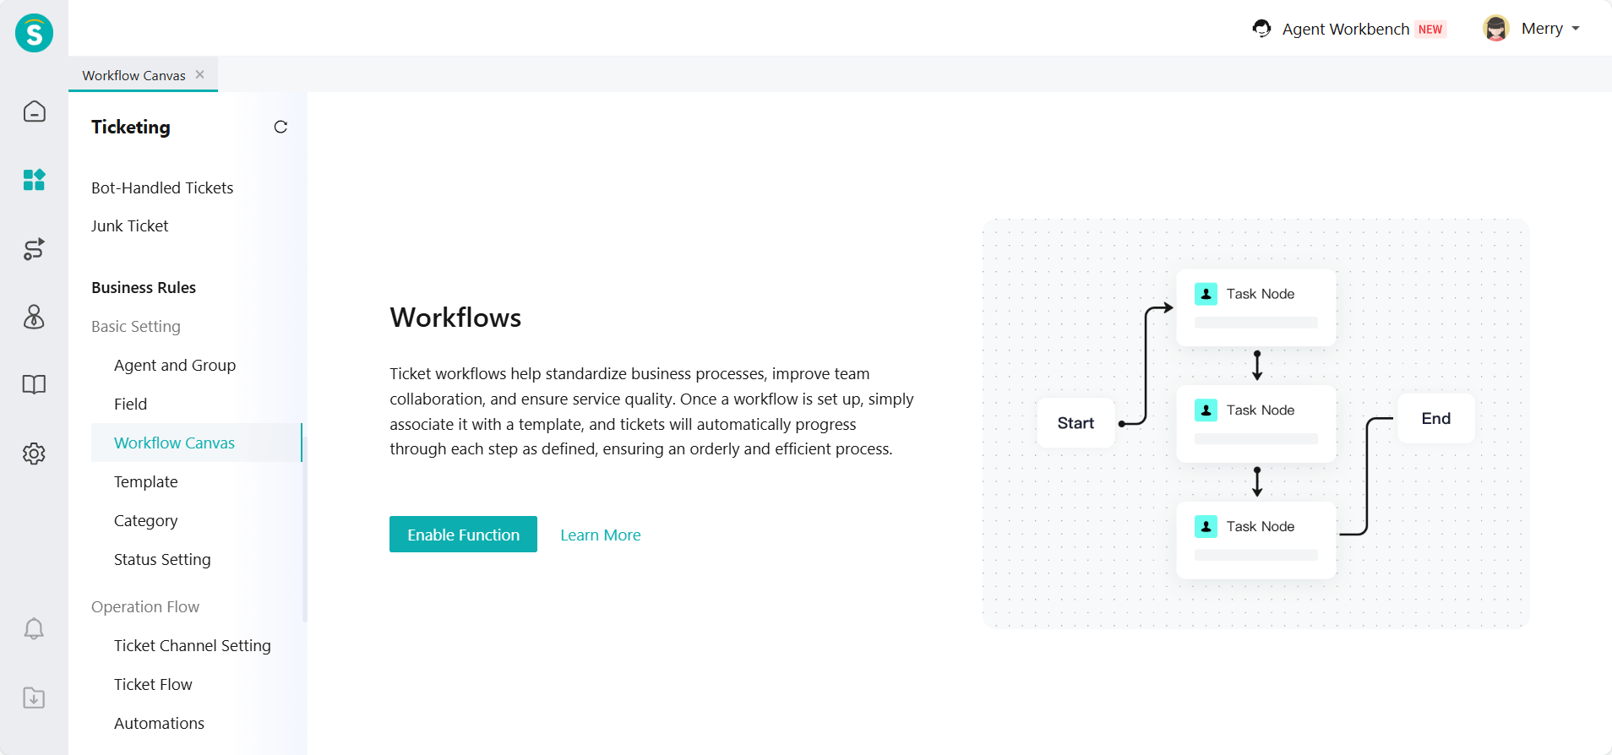
Task: Click the notifications bell icon
Action: coord(34,629)
